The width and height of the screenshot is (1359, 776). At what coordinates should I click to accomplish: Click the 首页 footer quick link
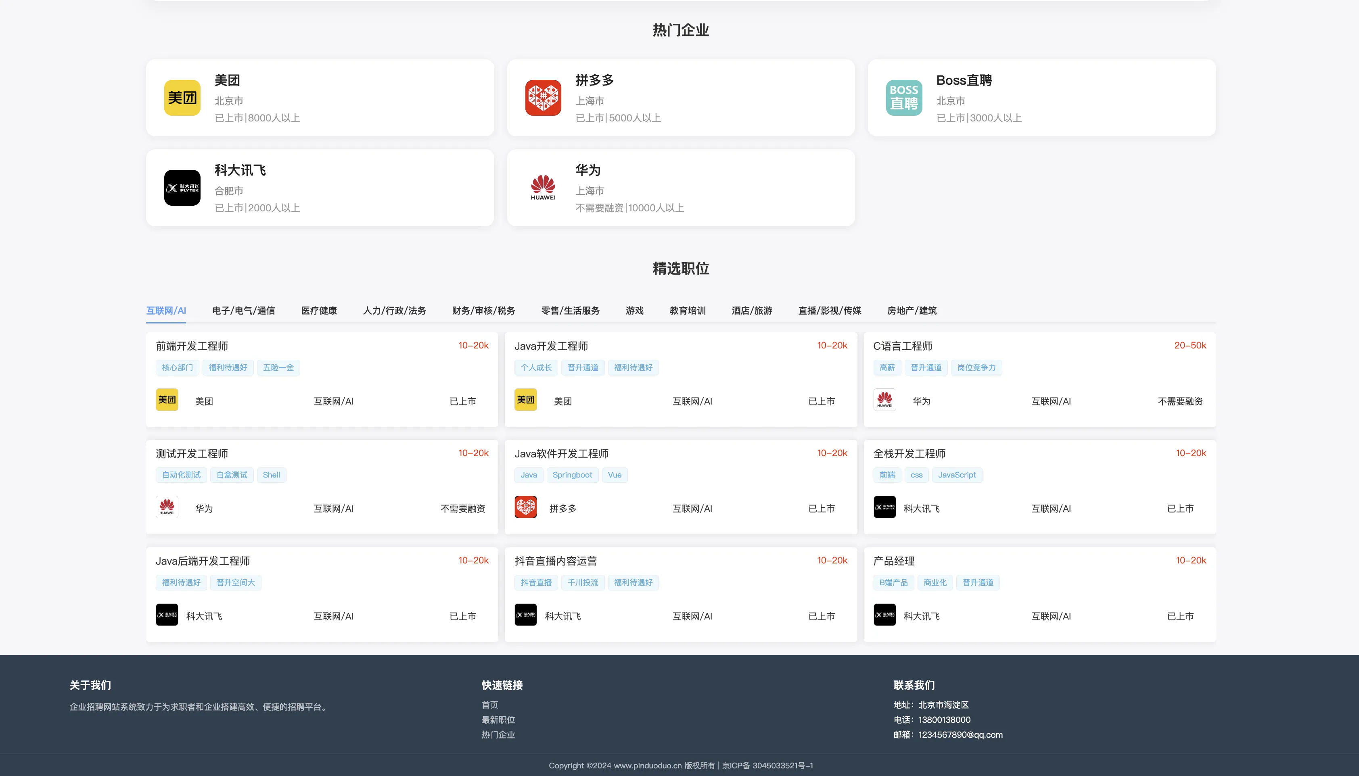click(489, 705)
